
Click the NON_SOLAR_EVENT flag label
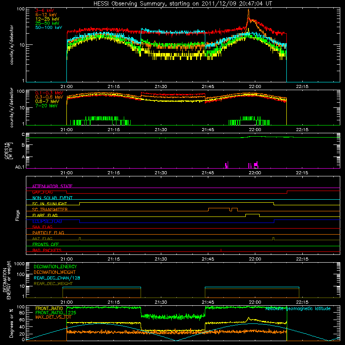tap(52, 198)
